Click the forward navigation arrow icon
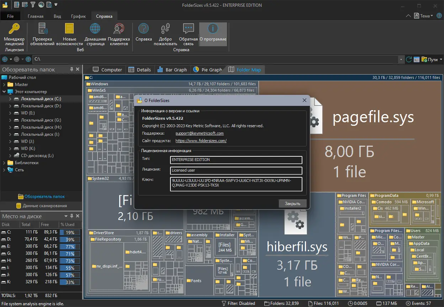 point(17,59)
